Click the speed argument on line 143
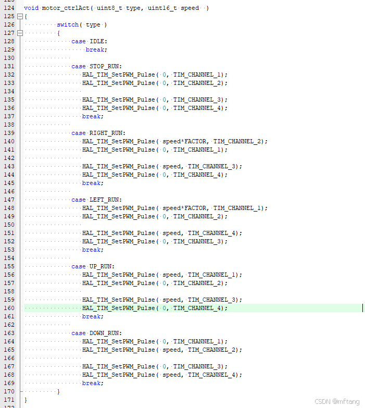This screenshot has height=408, width=365. [172, 166]
